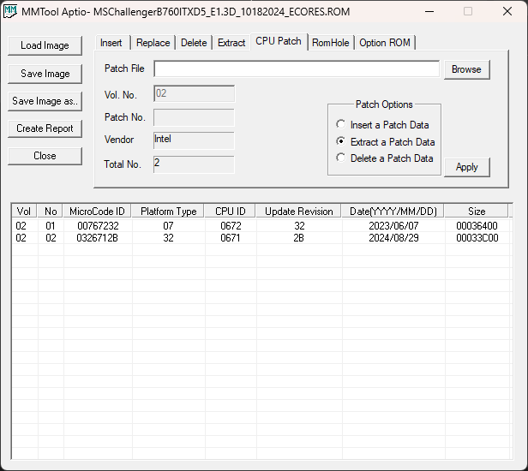Click size cell 00033C00
This screenshot has width=528, height=471.
tap(477, 238)
